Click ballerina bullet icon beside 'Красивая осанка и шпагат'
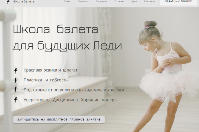The width and height of the screenshot is (199, 132). pos(16,70)
